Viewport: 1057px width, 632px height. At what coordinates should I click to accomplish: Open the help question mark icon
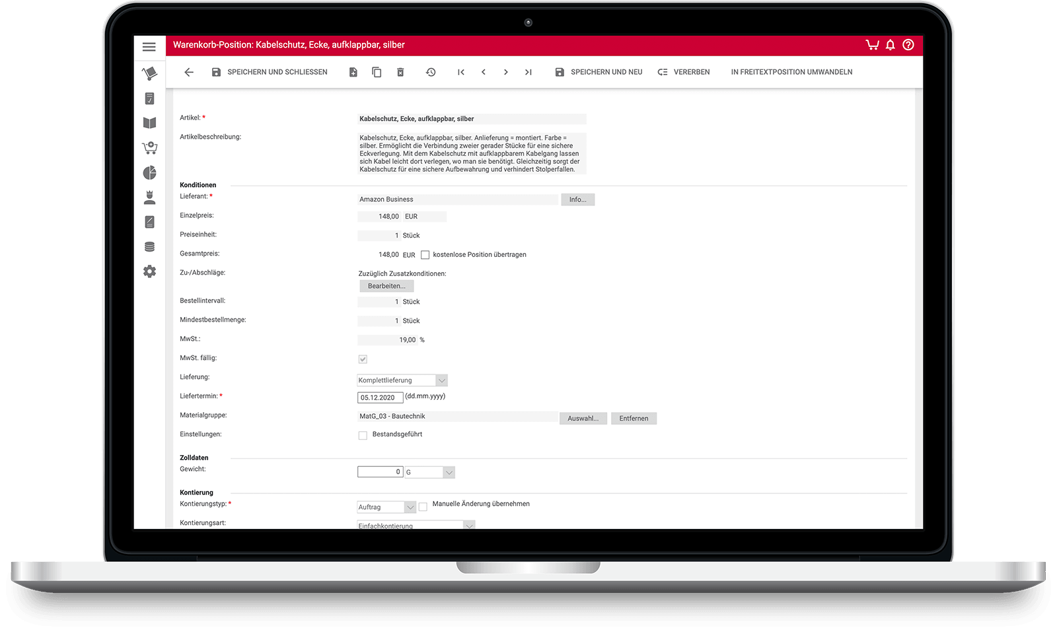tap(908, 45)
